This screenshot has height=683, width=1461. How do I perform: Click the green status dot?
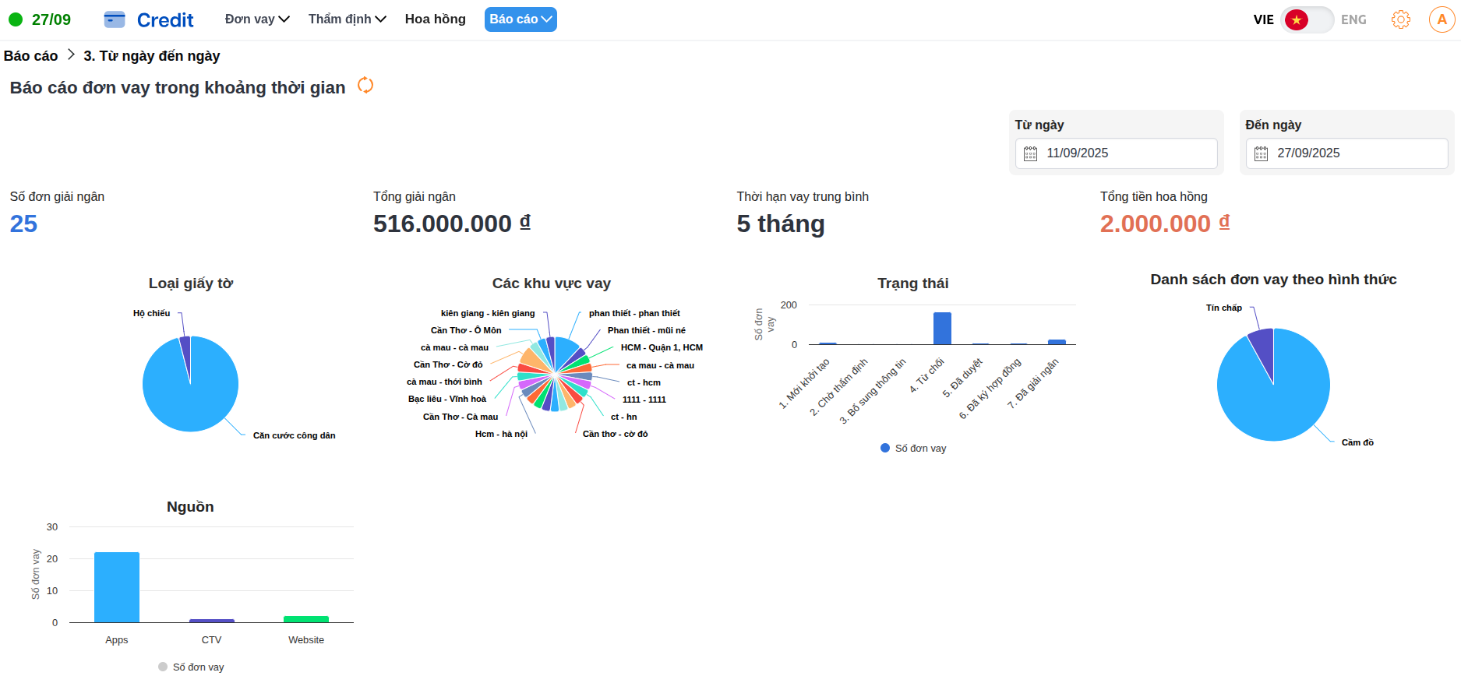coord(16,19)
